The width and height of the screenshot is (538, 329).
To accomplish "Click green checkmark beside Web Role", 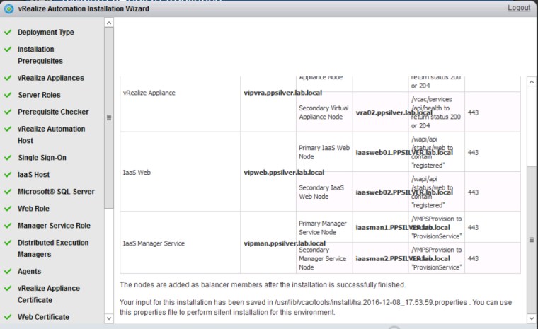I will (x=8, y=209).
